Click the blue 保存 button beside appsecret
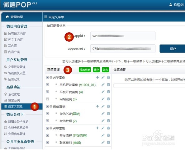This screenshot has height=150, width=185. (172, 48)
